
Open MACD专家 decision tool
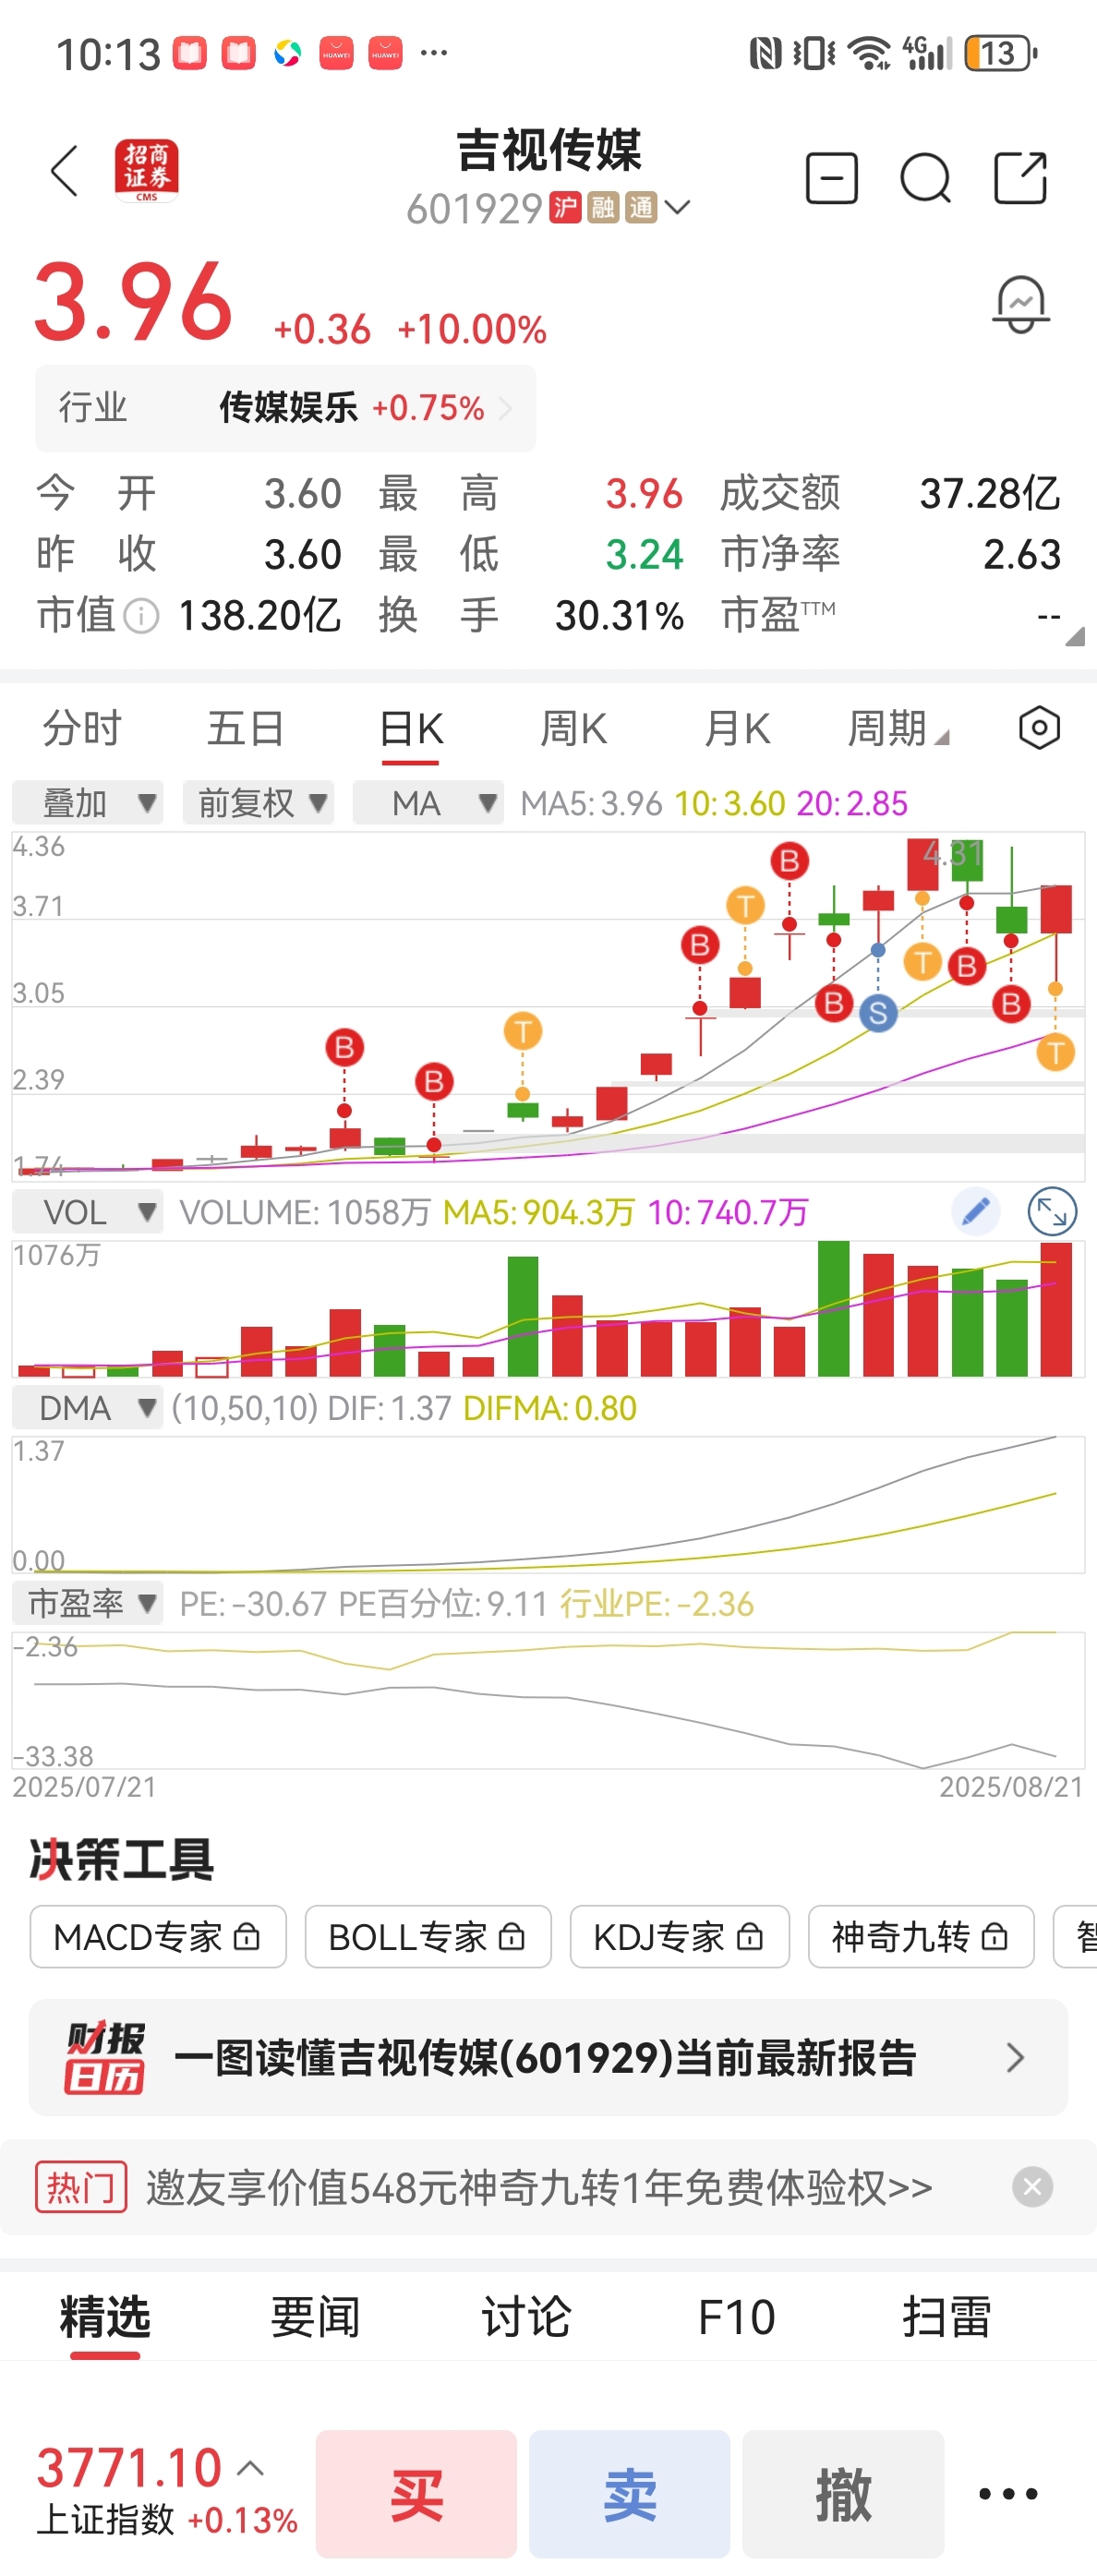(x=158, y=1937)
